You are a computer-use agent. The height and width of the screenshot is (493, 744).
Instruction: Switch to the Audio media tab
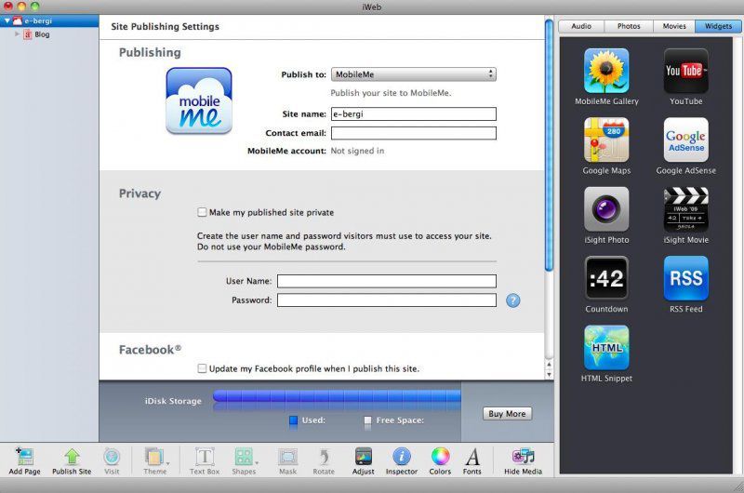[581, 27]
